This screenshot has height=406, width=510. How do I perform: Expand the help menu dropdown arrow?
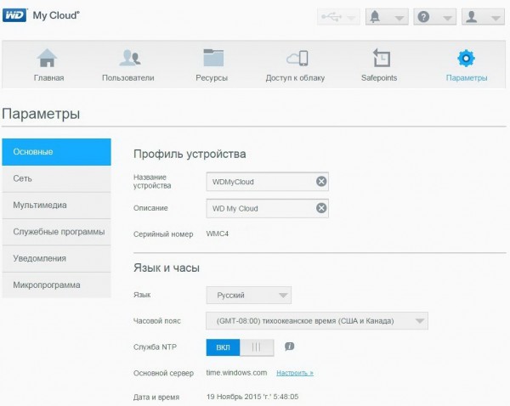pyautogui.click(x=448, y=18)
